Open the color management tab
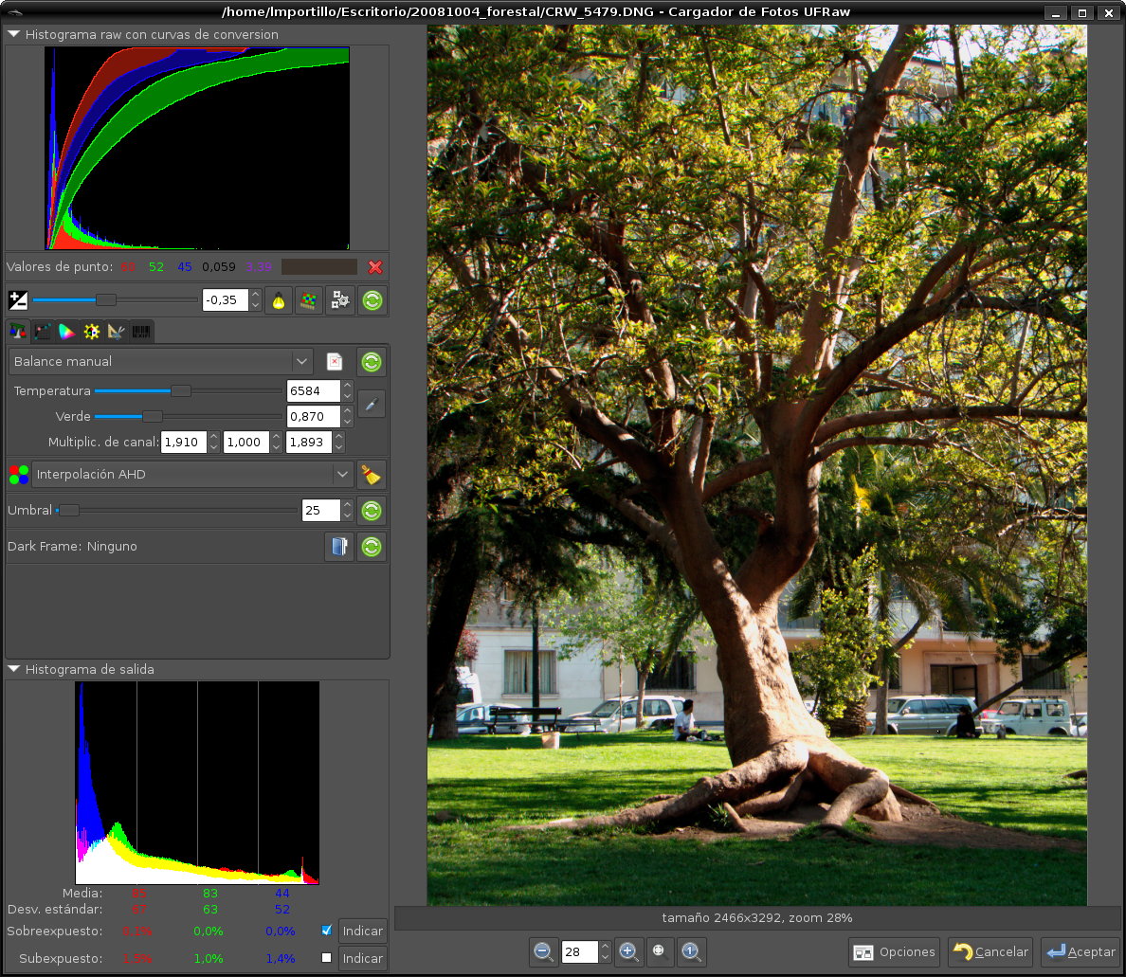The width and height of the screenshot is (1126, 977). tap(66, 331)
